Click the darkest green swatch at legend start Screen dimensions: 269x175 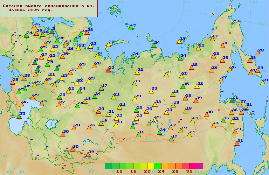click(x=109, y=166)
